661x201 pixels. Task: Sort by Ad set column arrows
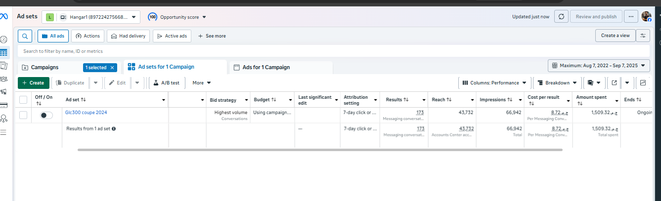[83, 100]
